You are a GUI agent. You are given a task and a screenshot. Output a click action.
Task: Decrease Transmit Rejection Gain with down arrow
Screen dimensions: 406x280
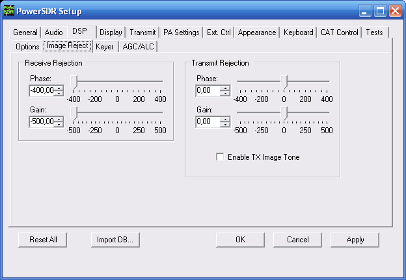pyautogui.click(x=225, y=124)
